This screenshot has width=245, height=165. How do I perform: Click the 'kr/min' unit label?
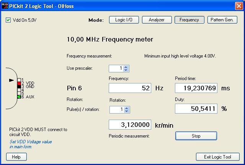[164, 125]
